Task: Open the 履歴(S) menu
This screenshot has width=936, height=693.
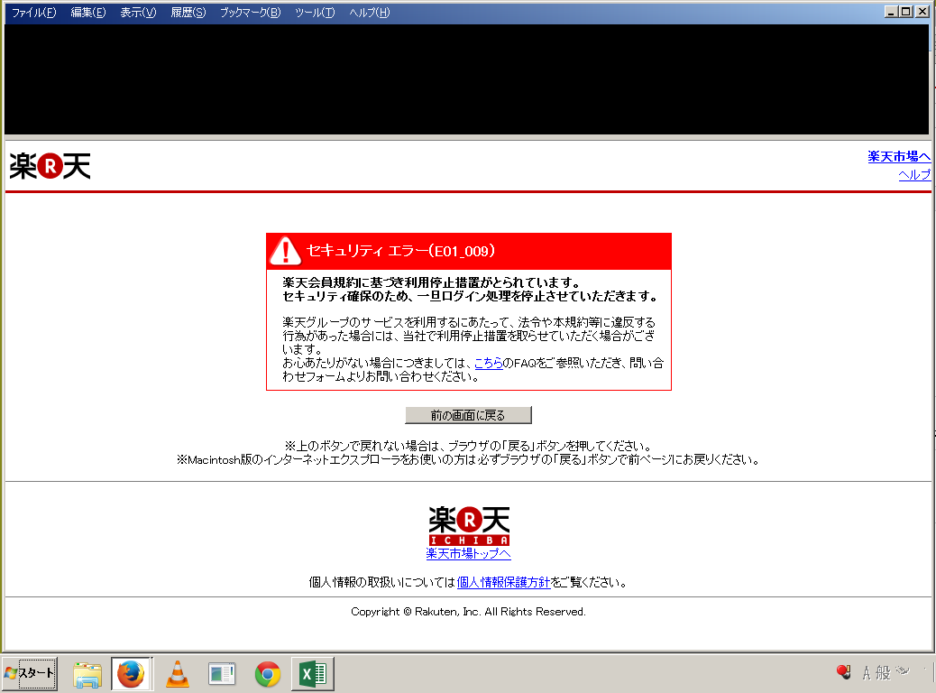Action: pyautogui.click(x=188, y=13)
